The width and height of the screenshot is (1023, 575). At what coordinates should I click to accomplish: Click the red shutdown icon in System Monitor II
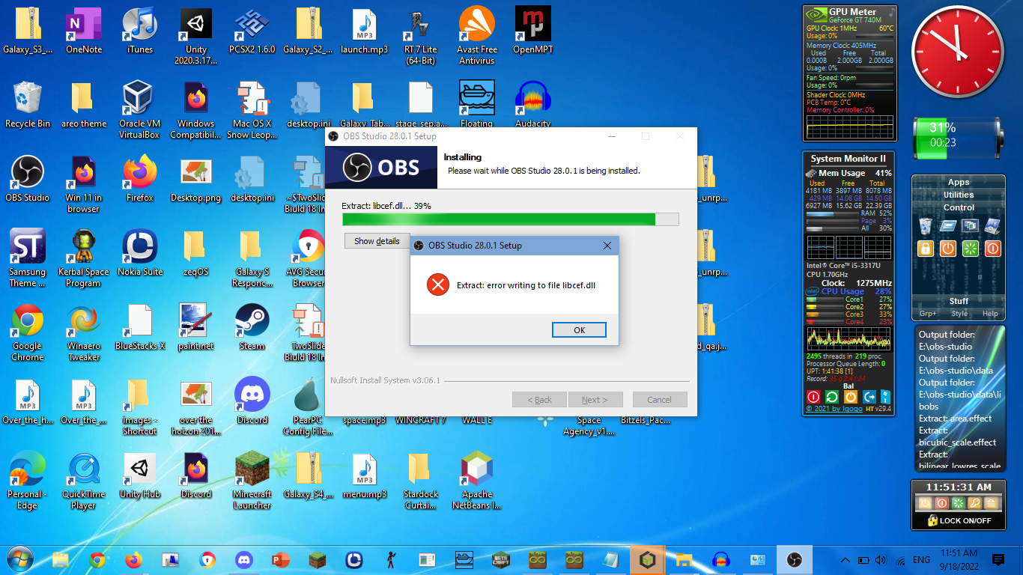pos(813,396)
